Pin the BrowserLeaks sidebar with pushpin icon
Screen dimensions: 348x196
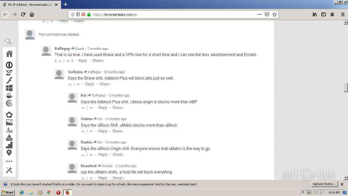pyautogui.click(x=8, y=41)
